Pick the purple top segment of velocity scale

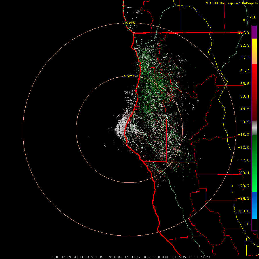(x=254, y=32)
